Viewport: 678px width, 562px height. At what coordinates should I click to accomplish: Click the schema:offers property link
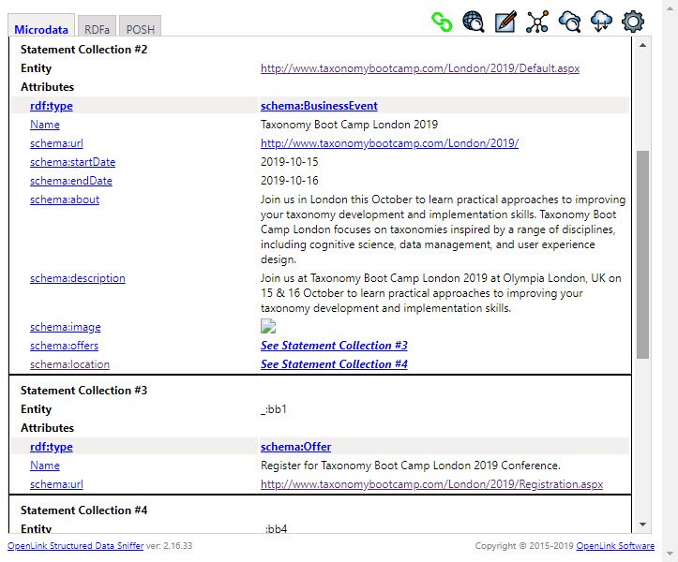point(64,346)
